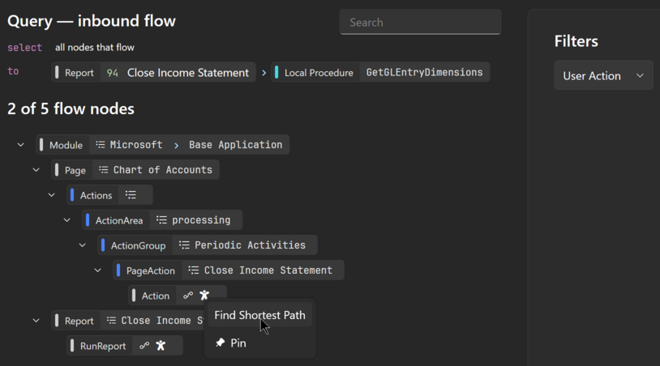Image resolution: width=660 pixels, height=366 pixels.
Task: Collapse the ActionArea processing node
Action: [x=67, y=220]
